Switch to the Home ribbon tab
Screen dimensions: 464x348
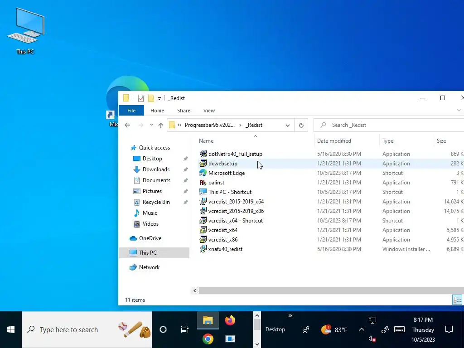[157, 111]
